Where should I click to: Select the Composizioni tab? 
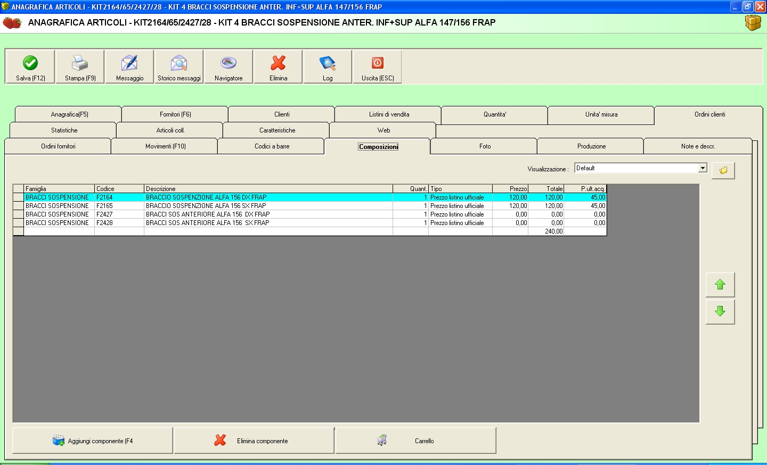click(378, 146)
